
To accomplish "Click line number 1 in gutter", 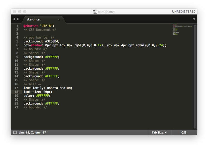I will [x=17, y=26].
